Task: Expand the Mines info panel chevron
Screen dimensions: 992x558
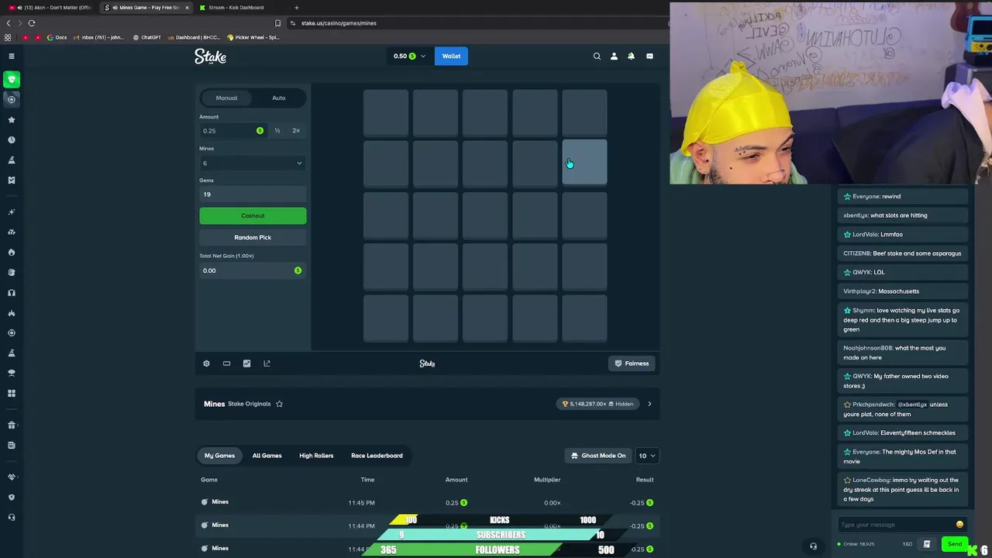Action: [649, 404]
